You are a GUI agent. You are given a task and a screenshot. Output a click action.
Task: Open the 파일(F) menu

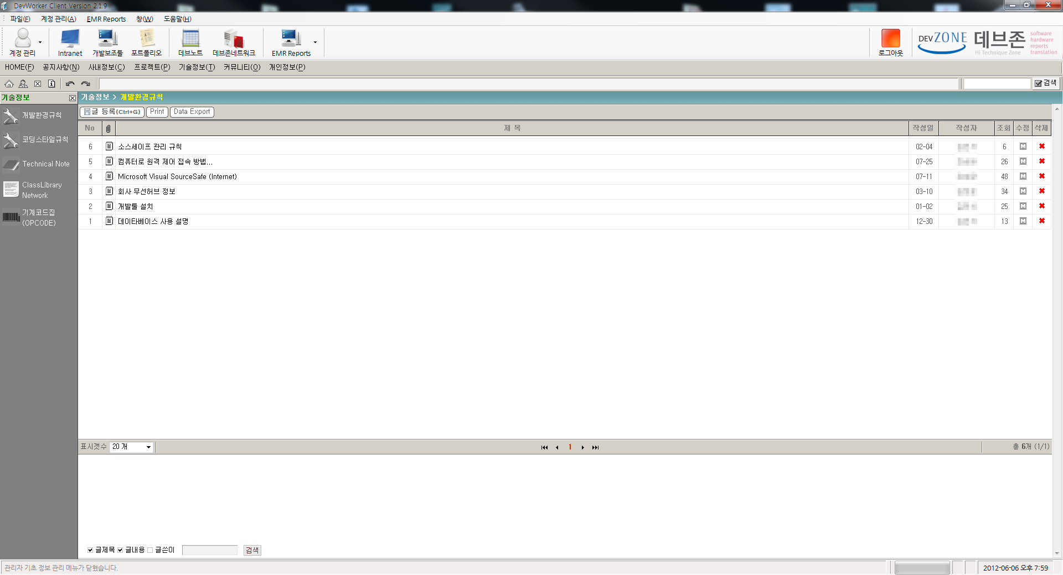pos(20,19)
